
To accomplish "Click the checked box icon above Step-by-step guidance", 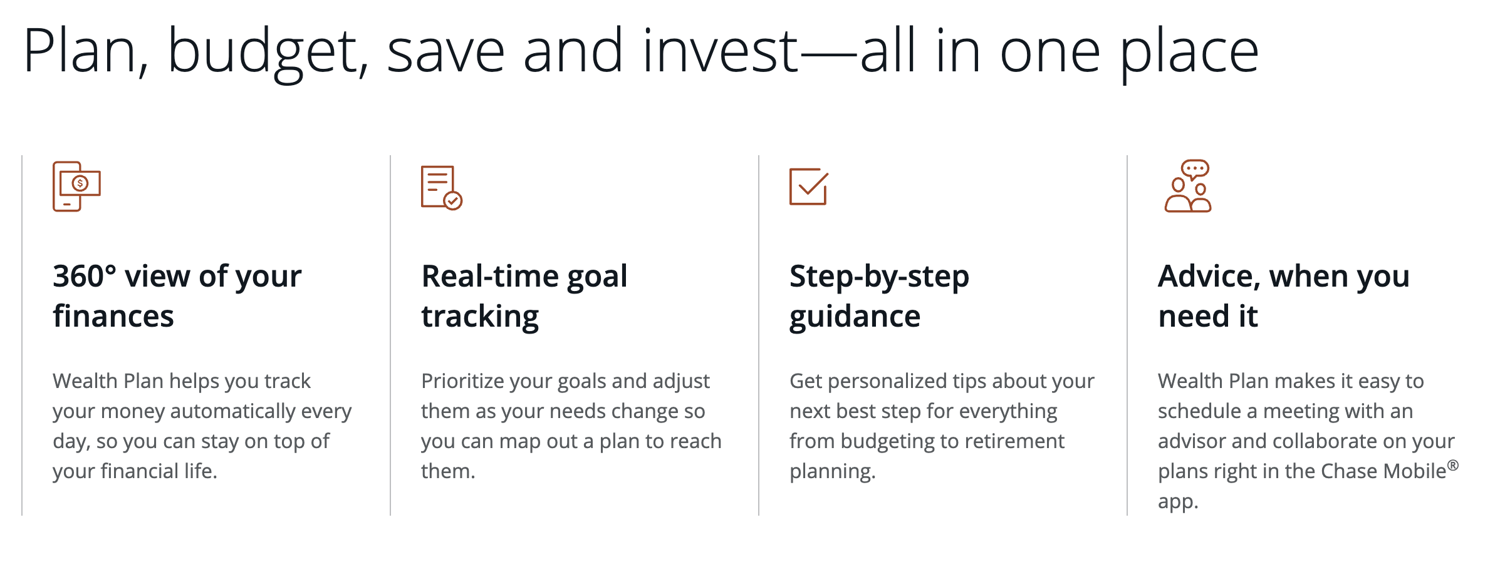I will 808,186.
